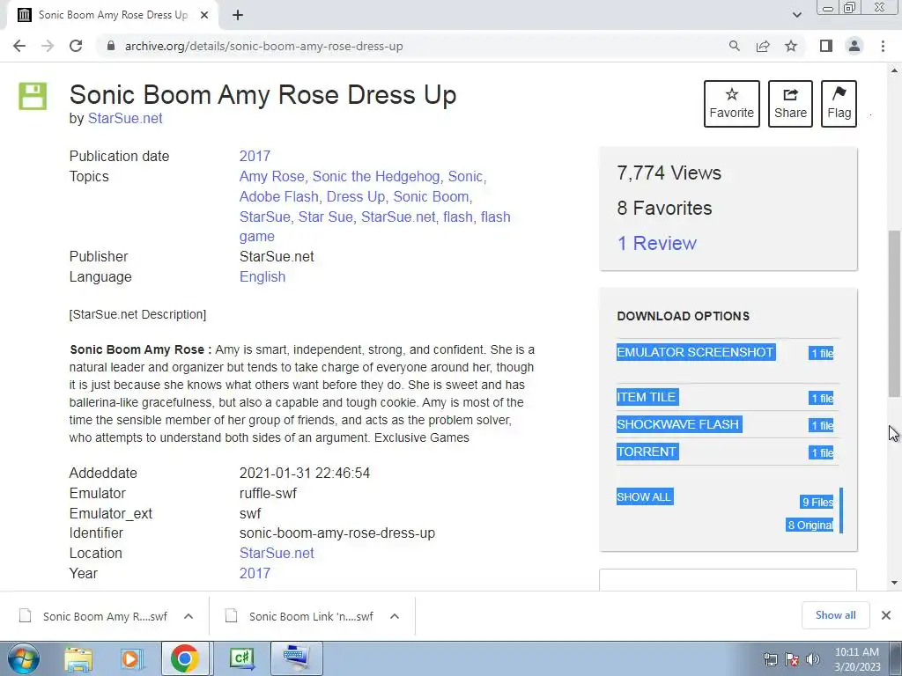902x676 pixels.
Task: Select the Sonic Boom Amy Rose Dress Up tab
Action: [x=113, y=15]
